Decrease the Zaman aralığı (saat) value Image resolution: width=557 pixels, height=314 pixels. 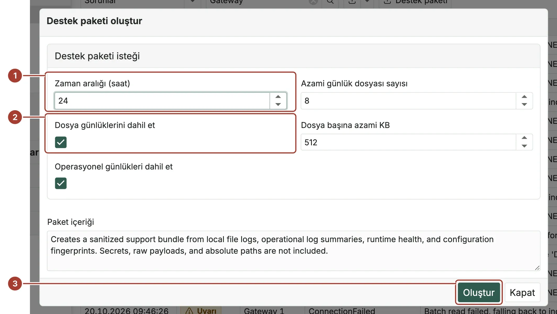[x=278, y=104]
